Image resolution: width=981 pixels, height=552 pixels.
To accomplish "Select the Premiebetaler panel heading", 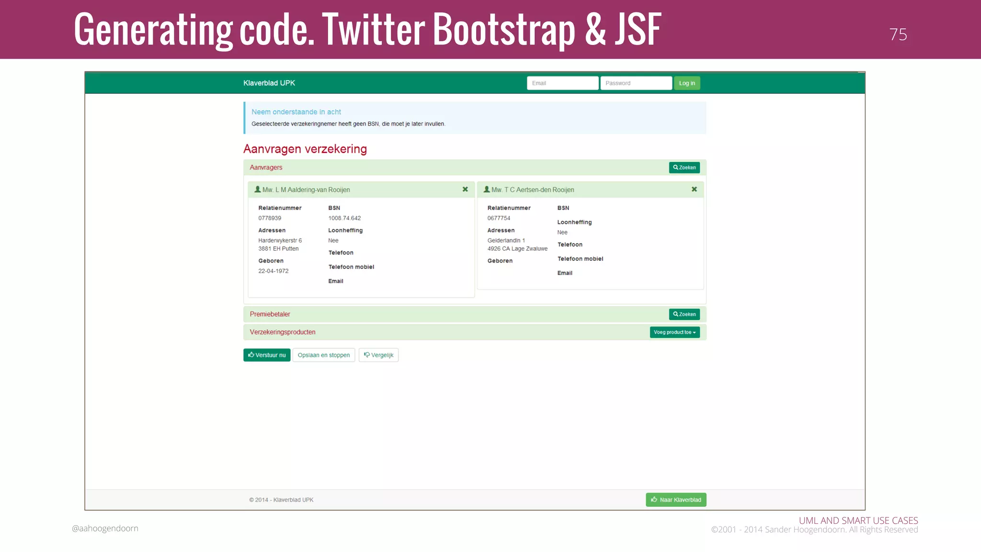I will point(270,314).
